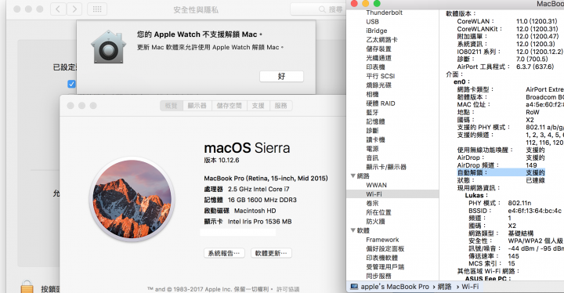Image resolution: width=564 pixels, height=293 pixels.
Task: Go forward in System Preferences toolbar
Action: [x=74, y=9]
